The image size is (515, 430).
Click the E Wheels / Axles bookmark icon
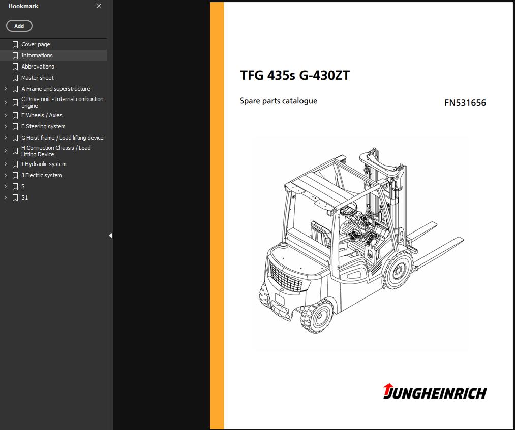15,115
